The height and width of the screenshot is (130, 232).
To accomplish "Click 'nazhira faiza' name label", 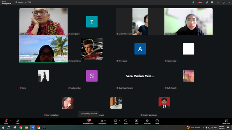I will pyautogui.click(x=171, y=61).
